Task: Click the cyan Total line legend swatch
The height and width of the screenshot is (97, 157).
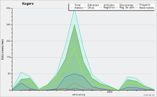Action: click(72, 5)
